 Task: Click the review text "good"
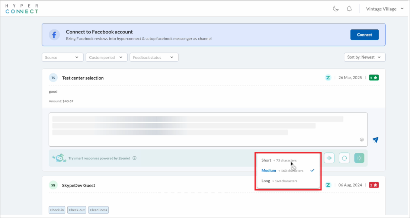coord(53,92)
